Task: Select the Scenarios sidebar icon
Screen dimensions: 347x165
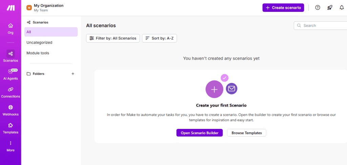Action: coord(11,56)
